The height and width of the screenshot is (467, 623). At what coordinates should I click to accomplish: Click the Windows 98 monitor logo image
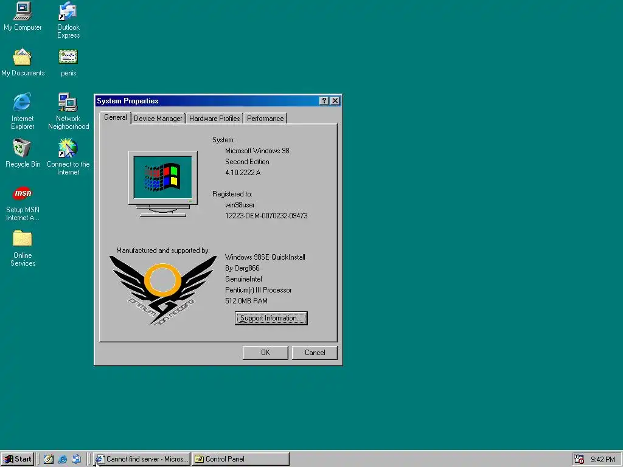pos(163,184)
